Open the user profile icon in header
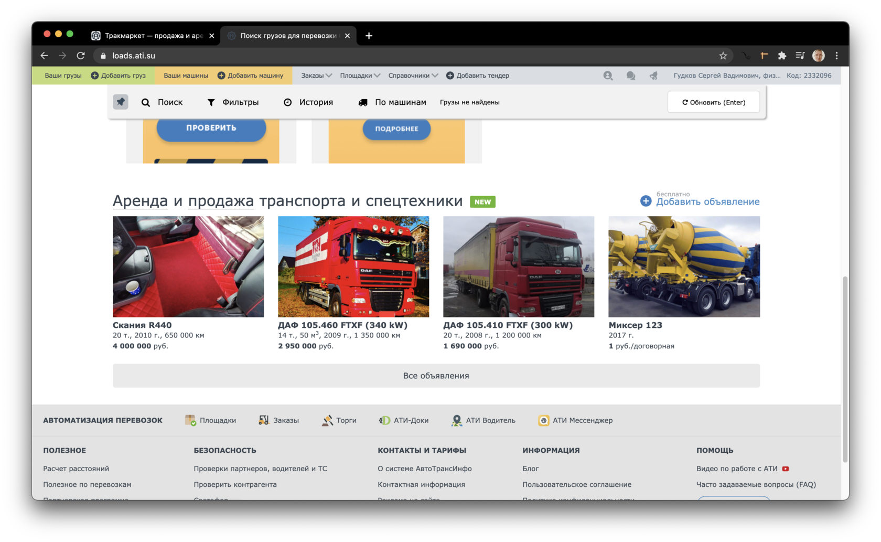 point(608,76)
